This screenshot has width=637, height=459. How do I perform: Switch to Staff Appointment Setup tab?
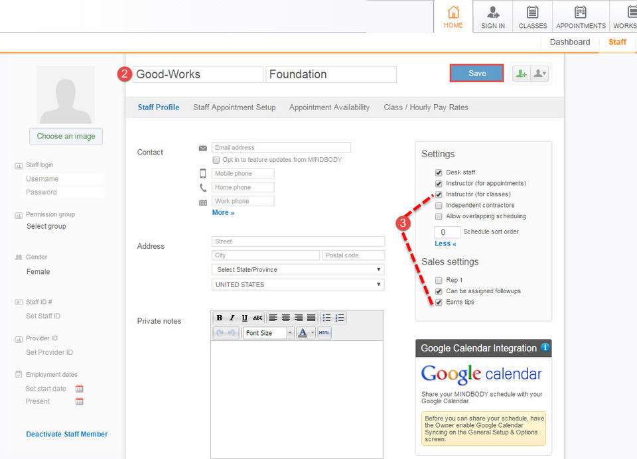coord(234,107)
